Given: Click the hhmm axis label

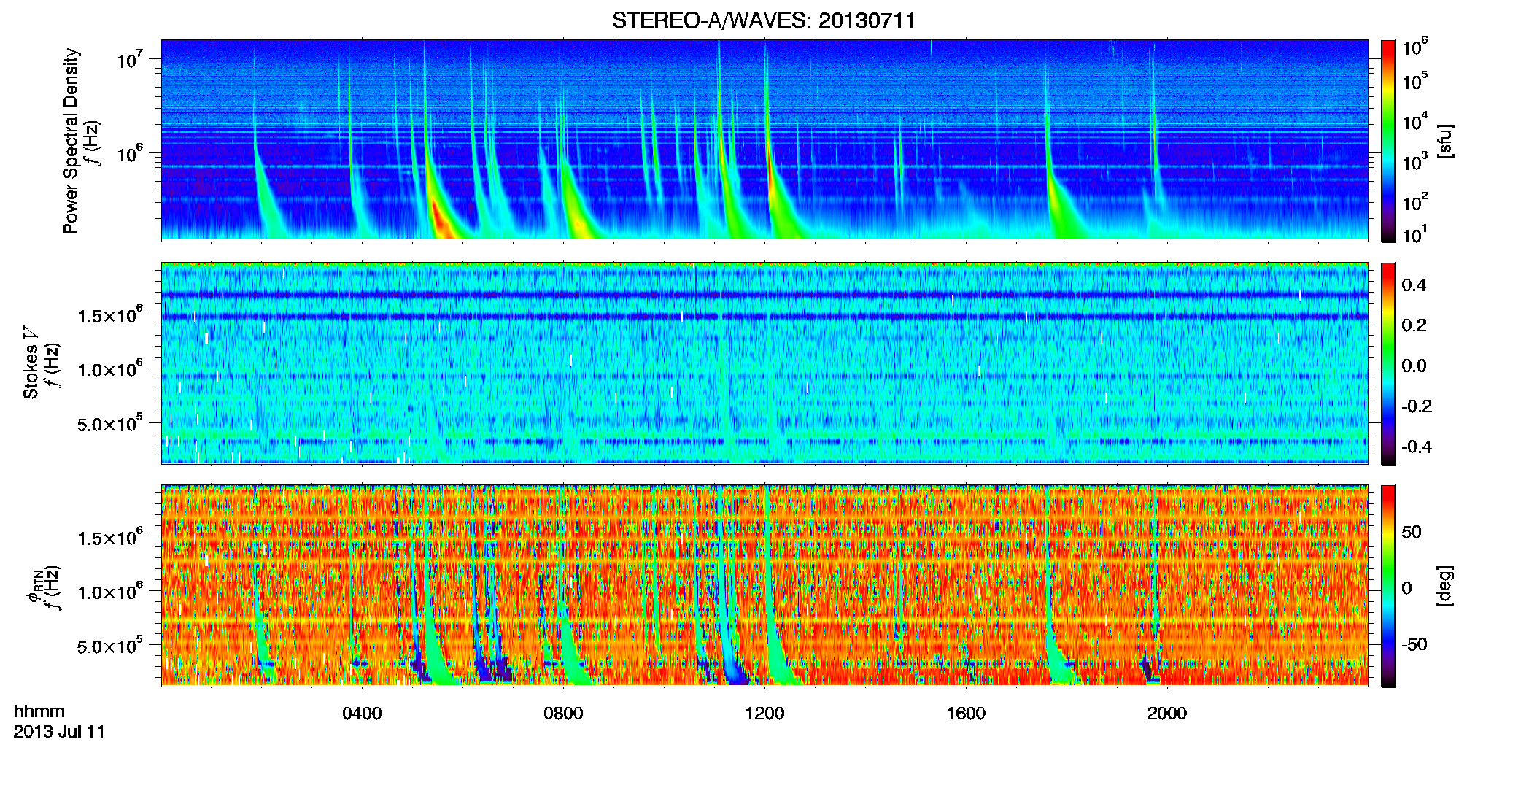Looking at the screenshot, I should (39, 711).
